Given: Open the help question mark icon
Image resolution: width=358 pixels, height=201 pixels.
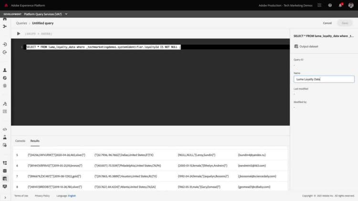Looking at the screenshot, I should [330, 5].
